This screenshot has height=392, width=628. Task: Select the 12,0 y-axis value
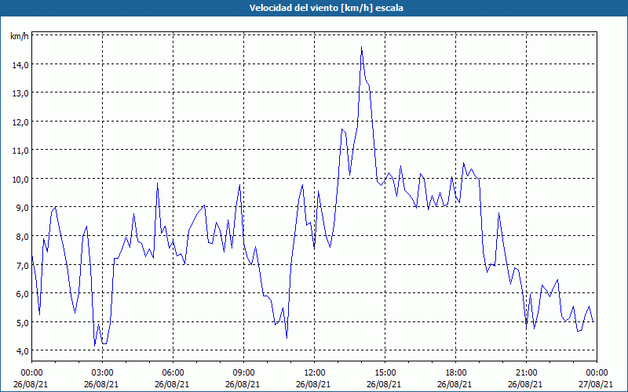click(x=20, y=122)
